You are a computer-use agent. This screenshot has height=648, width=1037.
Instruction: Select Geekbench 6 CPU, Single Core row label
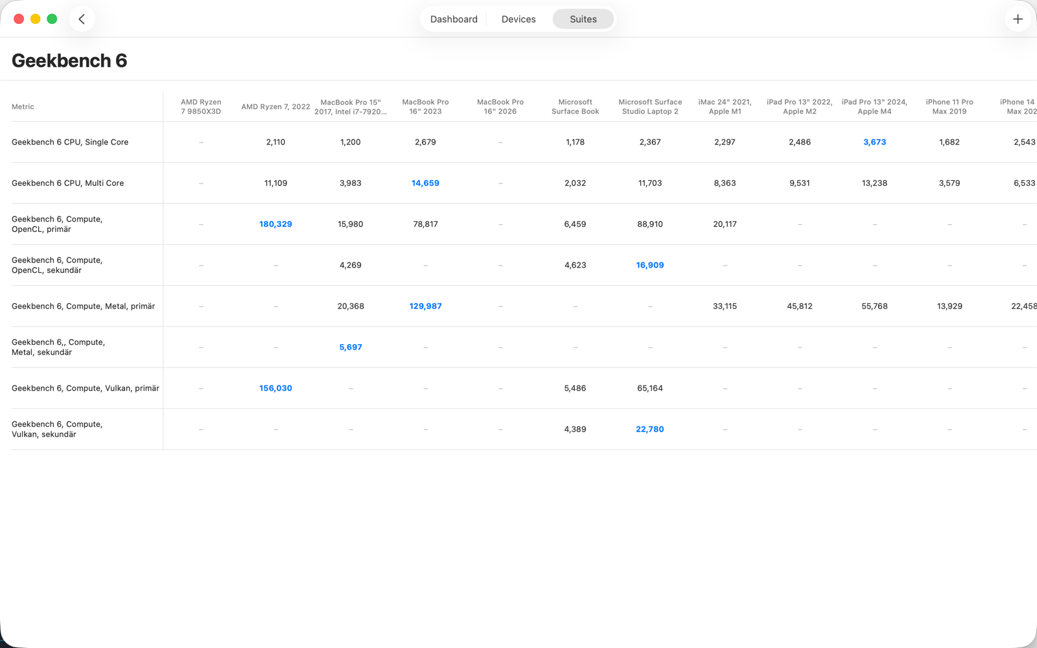pos(70,142)
